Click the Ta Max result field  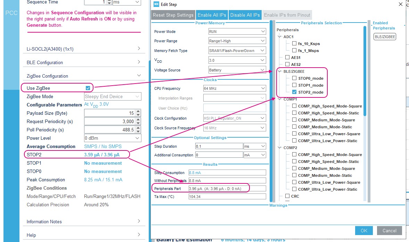tap(227, 197)
